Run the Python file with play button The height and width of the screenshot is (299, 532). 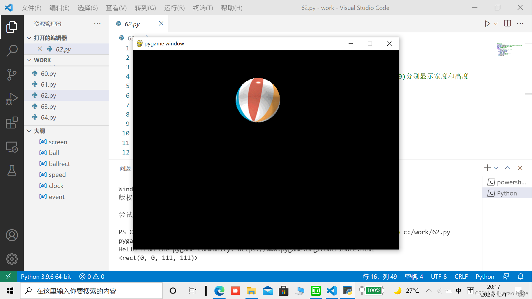tap(487, 24)
